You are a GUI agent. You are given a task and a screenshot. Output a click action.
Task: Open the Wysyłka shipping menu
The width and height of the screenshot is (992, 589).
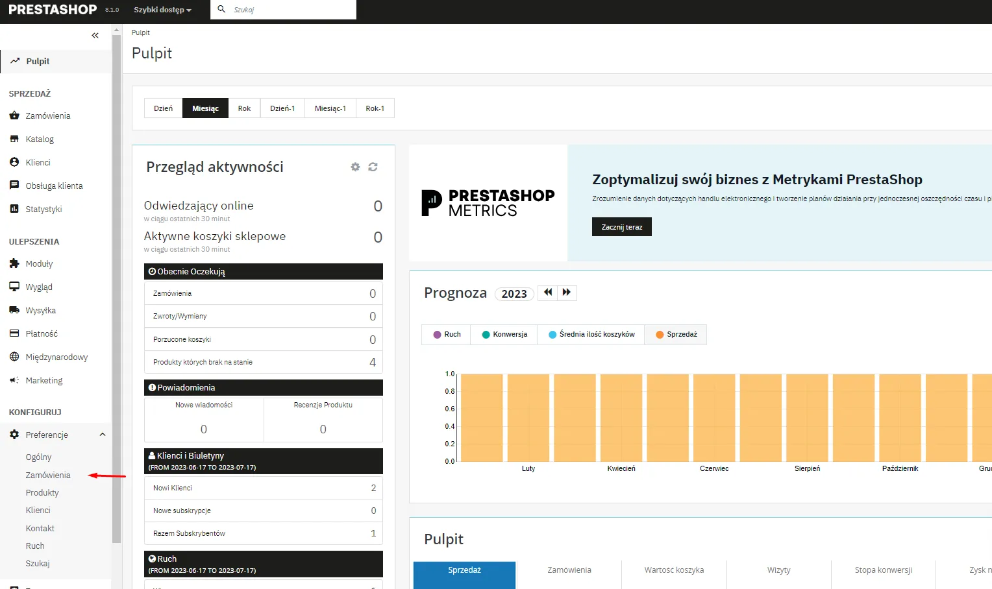click(40, 311)
